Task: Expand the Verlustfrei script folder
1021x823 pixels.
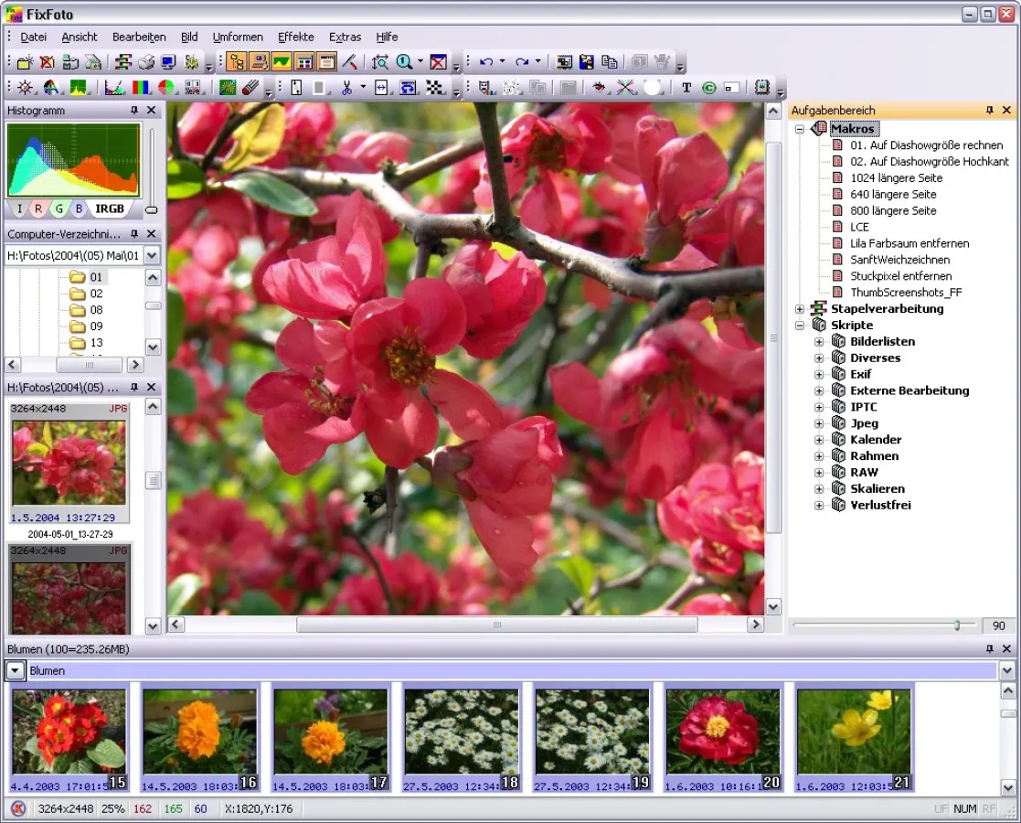Action: click(819, 505)
